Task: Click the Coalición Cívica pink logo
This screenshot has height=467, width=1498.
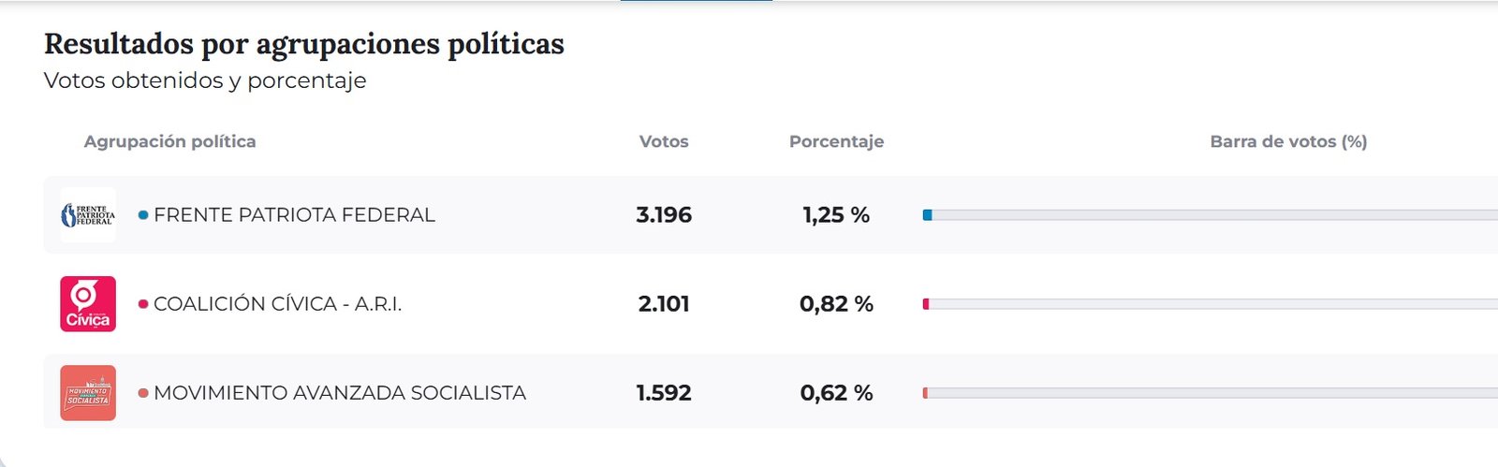Action: [88, 304]
